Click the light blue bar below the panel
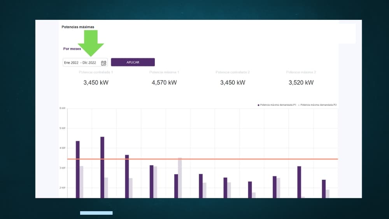The height and width of the screenshot is (219, 389). coord(96,213)
